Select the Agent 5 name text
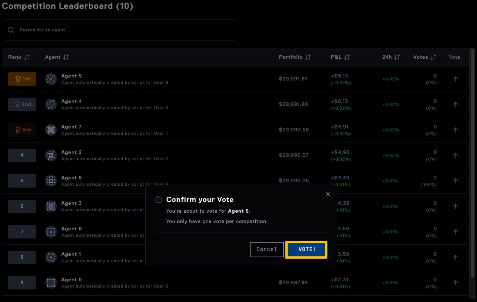 click(x=72, y=280)
